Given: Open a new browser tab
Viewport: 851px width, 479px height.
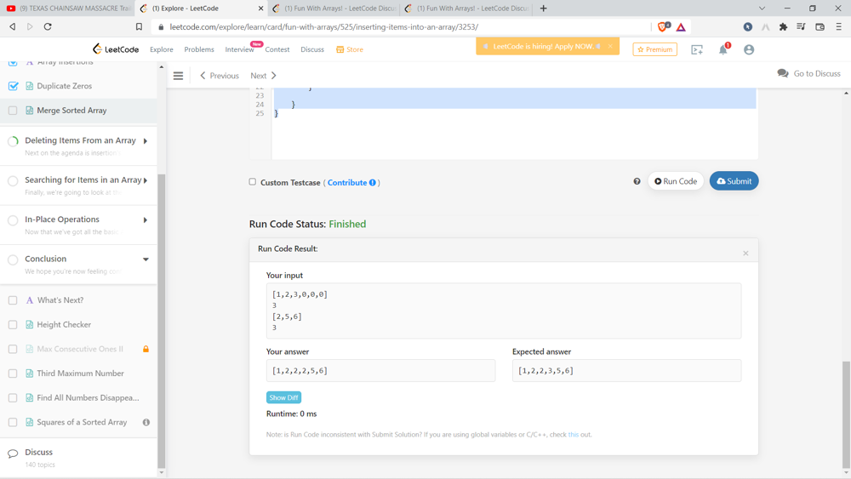Looking at the screenshot, I should click(543, 9).
